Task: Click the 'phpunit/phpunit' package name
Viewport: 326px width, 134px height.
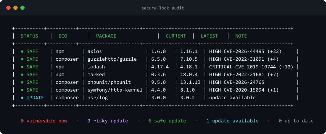Action: (x=109, y=82)
